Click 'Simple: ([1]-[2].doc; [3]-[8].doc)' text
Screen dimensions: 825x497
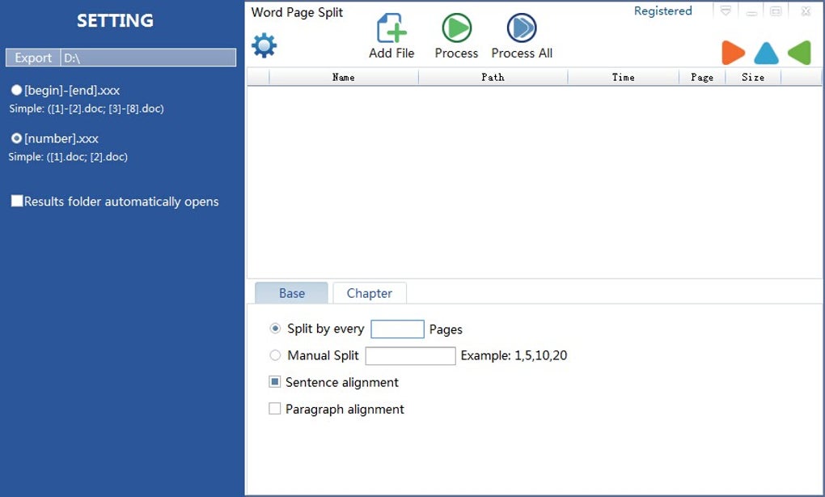pos(87,109)
